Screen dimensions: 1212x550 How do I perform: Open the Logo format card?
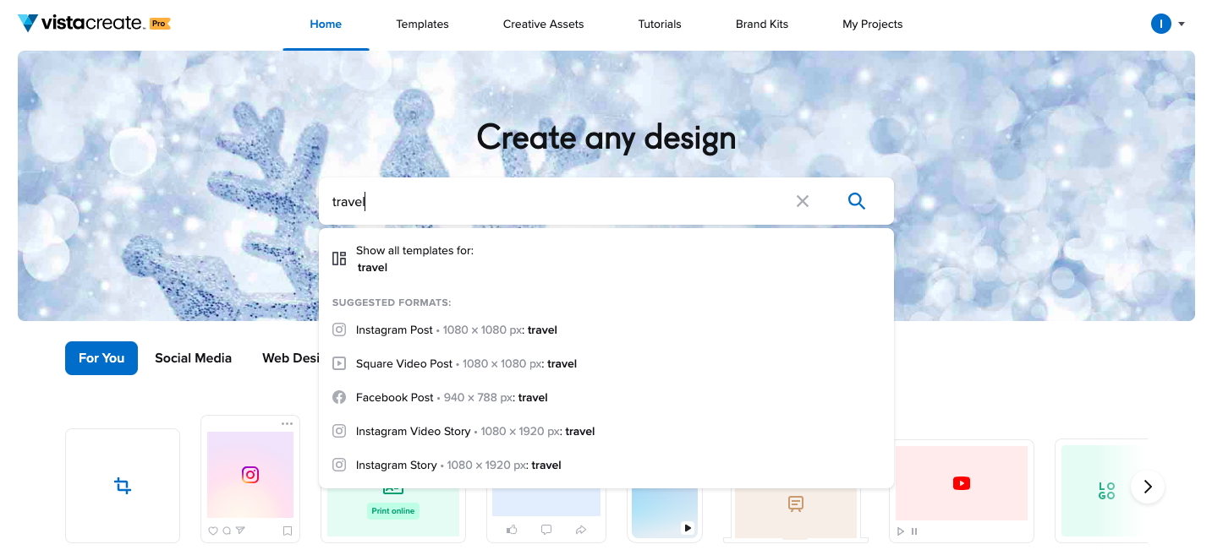pos(1105,491)
